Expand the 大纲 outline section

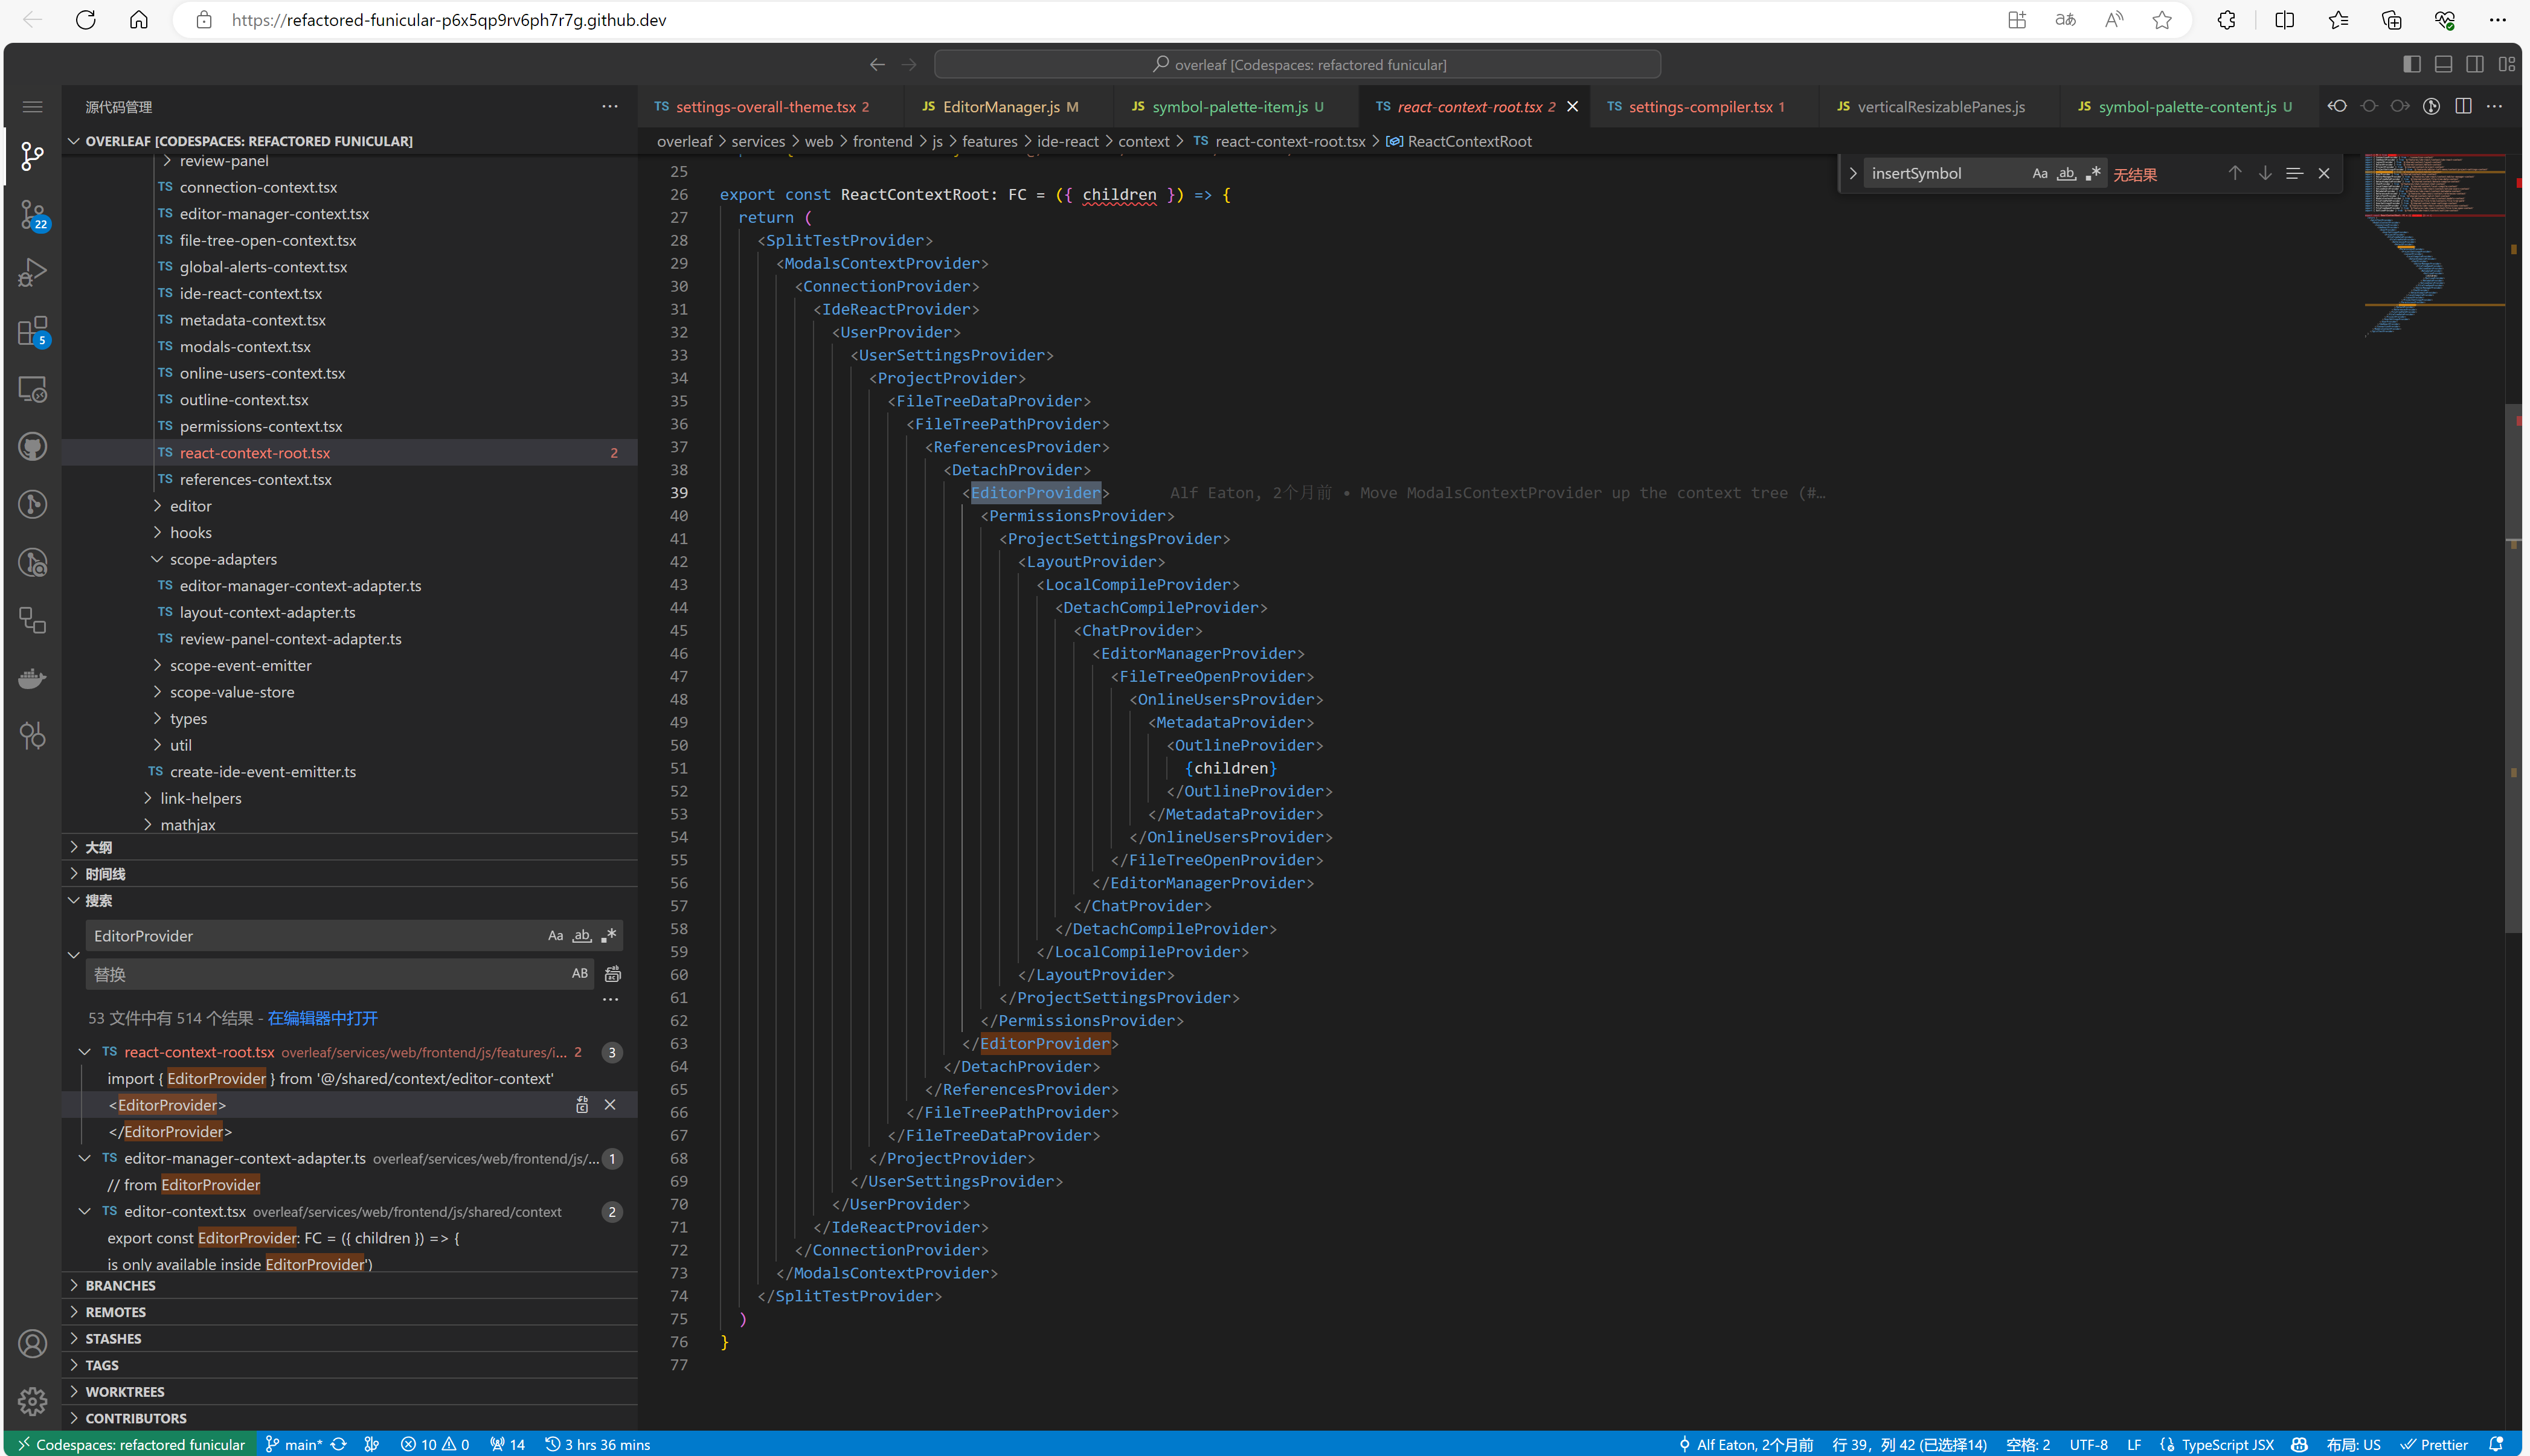click(350, 847)
